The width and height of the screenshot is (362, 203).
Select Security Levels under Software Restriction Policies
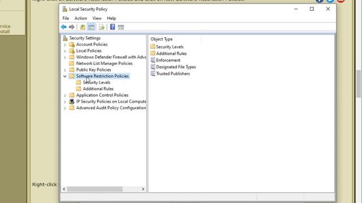pos(97,82)
